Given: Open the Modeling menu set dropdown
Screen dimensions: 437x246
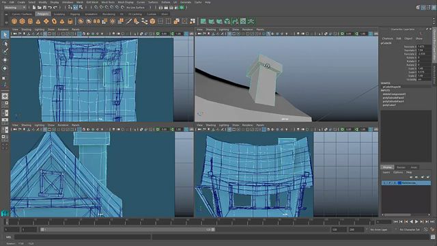Looking at the screenshot, I should tap(15, 8).
